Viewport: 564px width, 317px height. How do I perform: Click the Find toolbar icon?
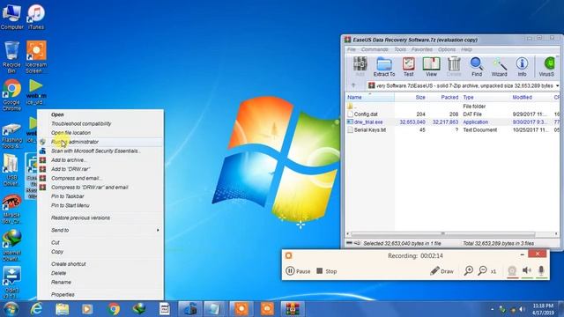point(476,67)
